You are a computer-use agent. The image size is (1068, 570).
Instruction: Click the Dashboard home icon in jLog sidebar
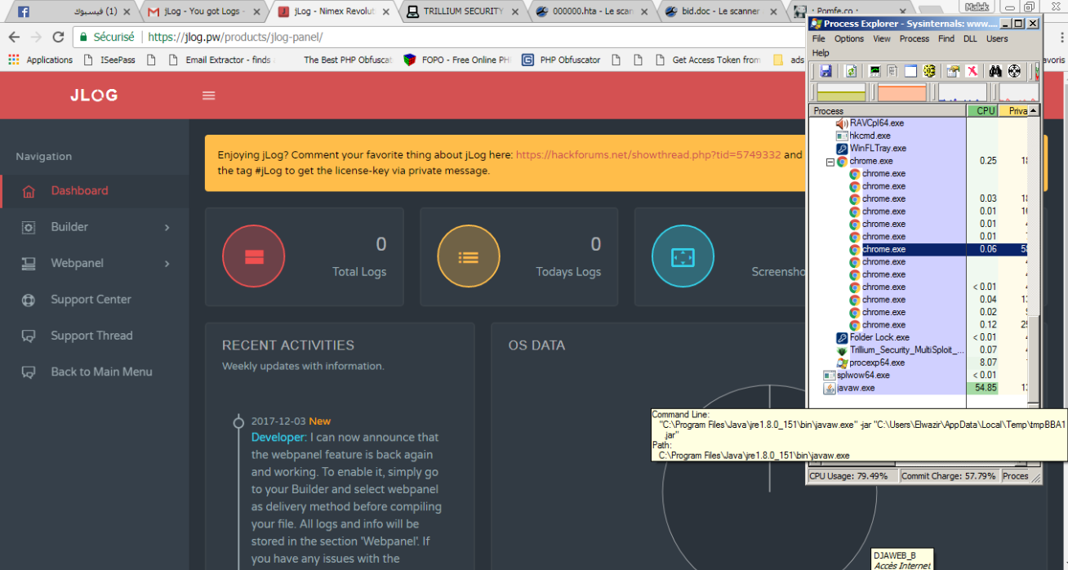pyautogui.click(x=29, y=191)
